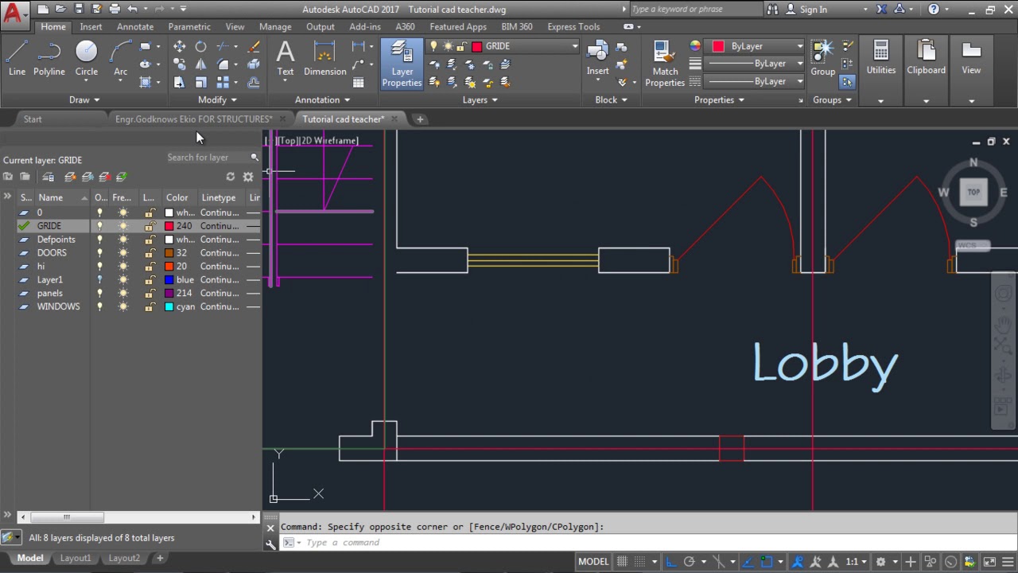
Task: Select the Arc tool
Action: pyautogui.click(x=120, y=58)
